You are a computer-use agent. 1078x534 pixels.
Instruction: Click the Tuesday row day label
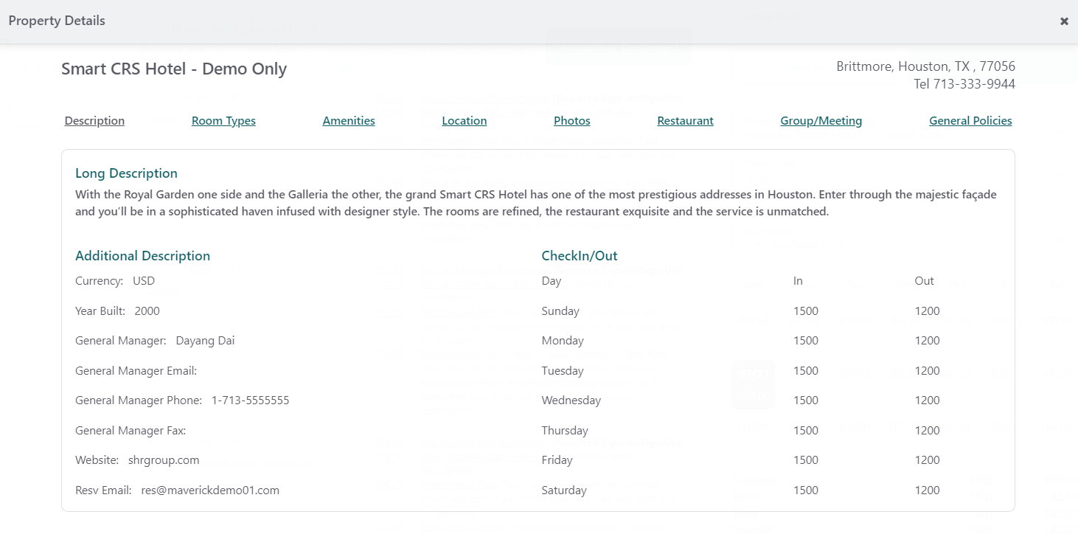[563, 371]
